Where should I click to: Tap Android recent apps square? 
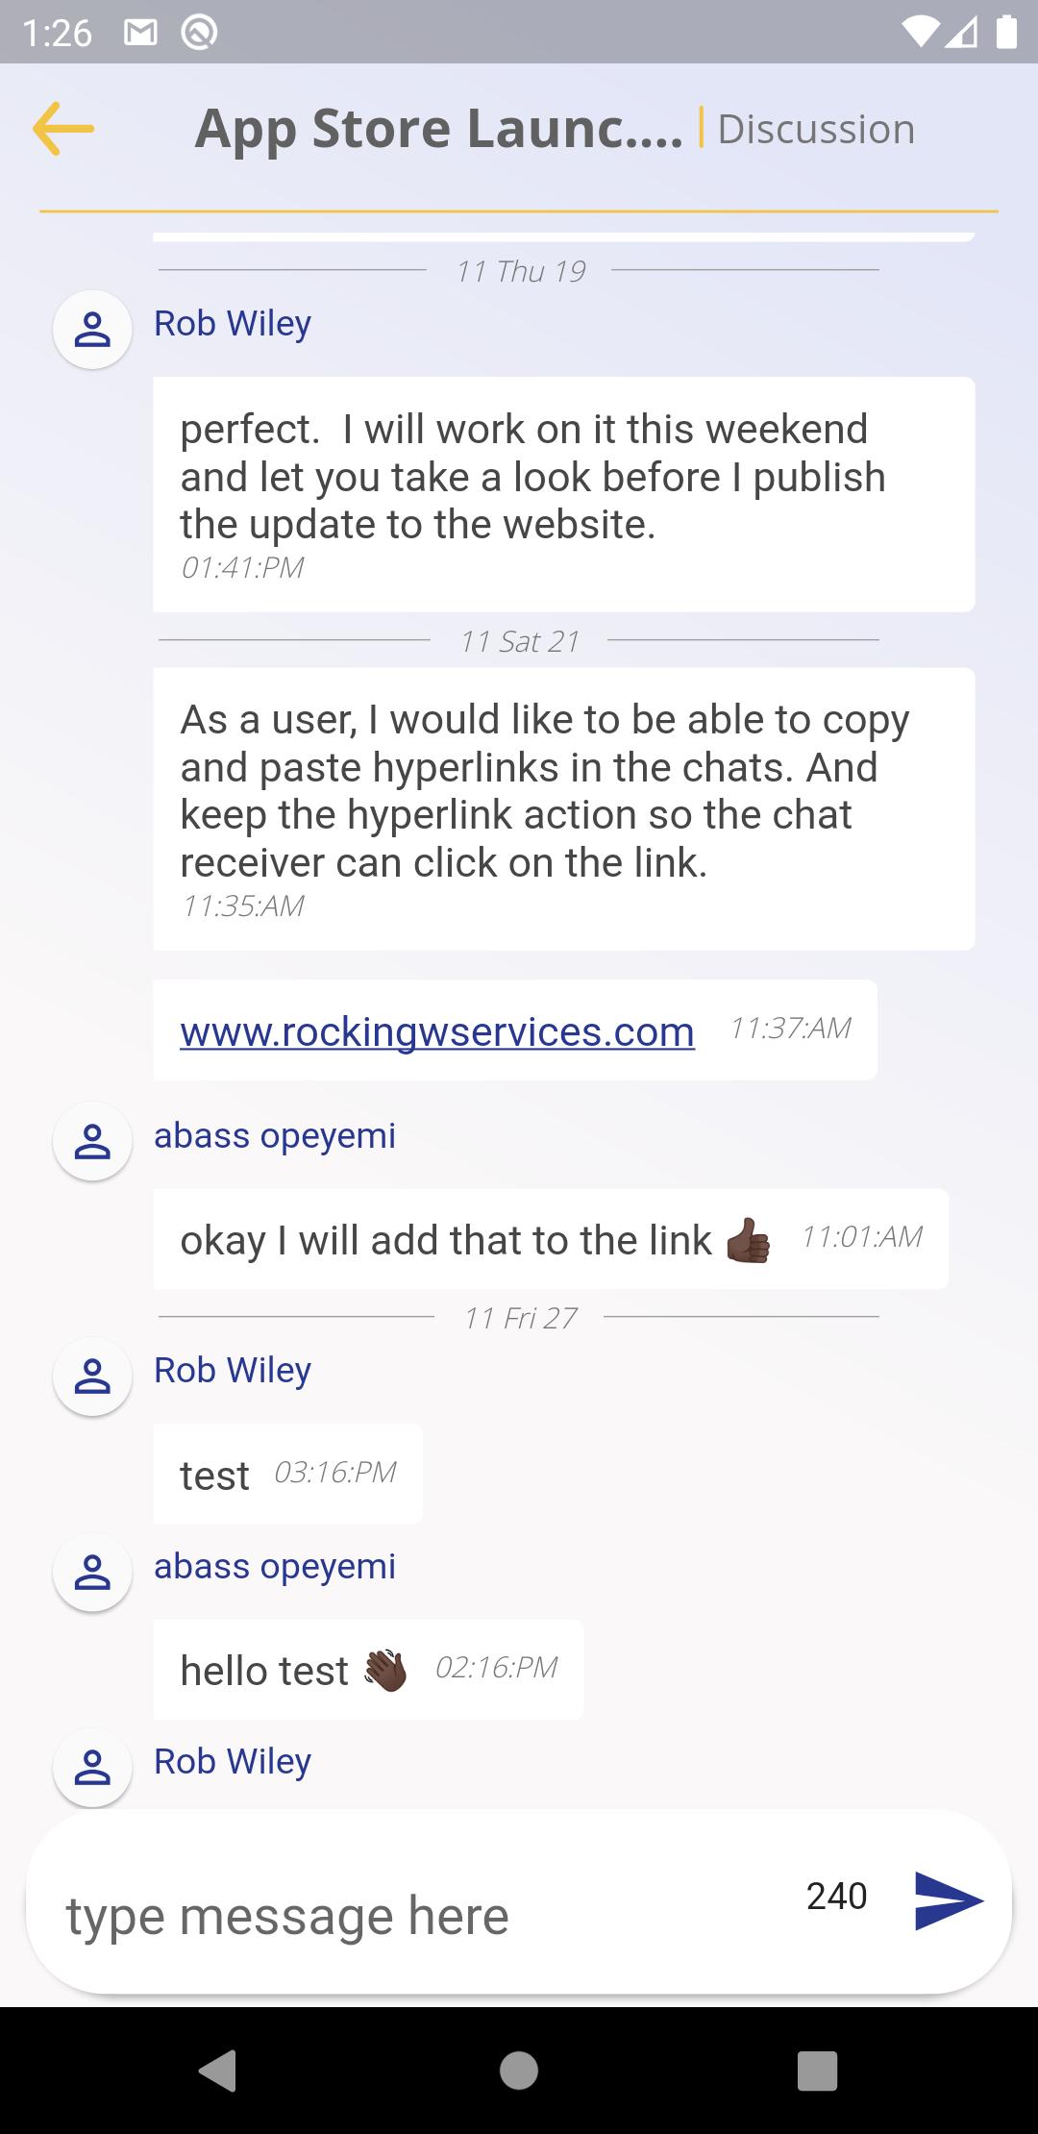(818, 2070)
